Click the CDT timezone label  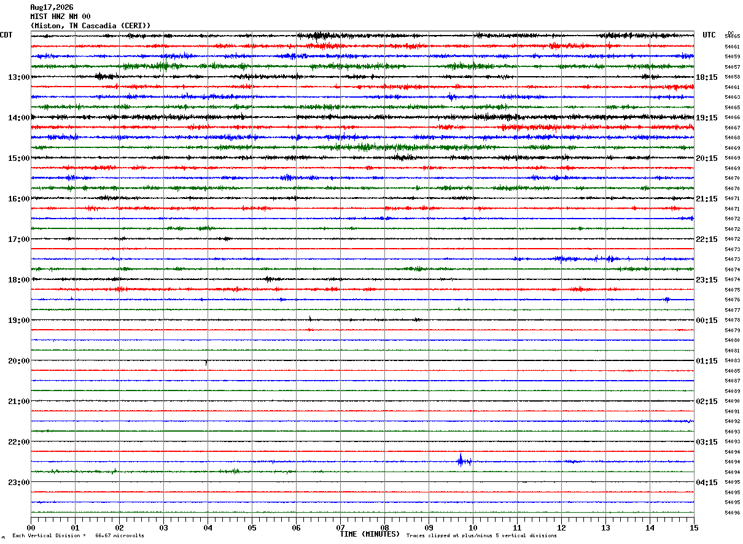pyautogui.click(x=6, y=35)
